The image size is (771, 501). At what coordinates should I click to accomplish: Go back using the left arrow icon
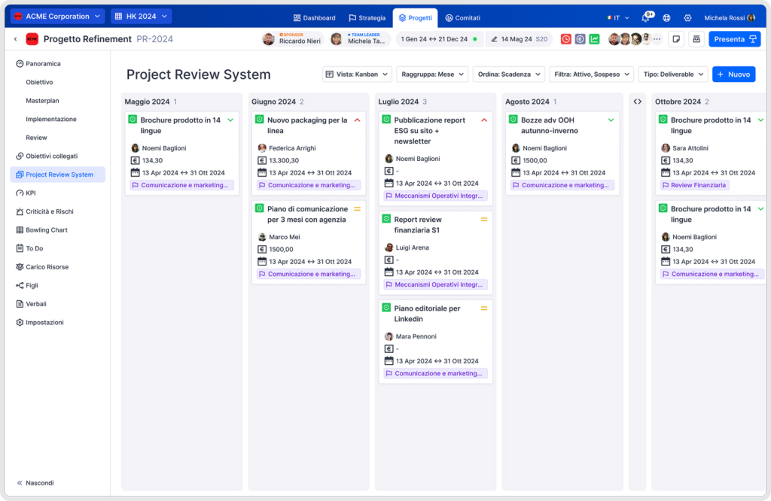[16, 39]
